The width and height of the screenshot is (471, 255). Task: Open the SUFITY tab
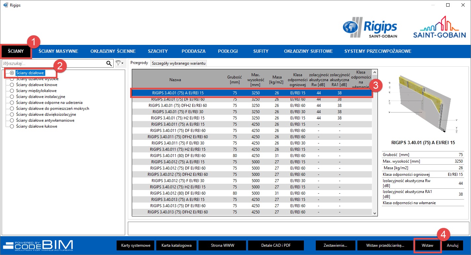pos(261,51)
